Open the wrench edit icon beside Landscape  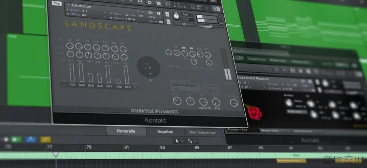57,3
